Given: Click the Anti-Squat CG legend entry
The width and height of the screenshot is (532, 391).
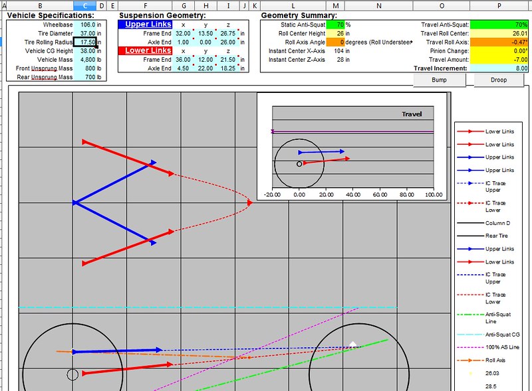Looking at the screenshot, I should click(488, 335).
